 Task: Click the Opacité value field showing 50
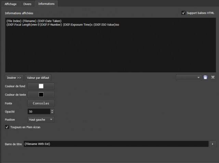point(39,112)
